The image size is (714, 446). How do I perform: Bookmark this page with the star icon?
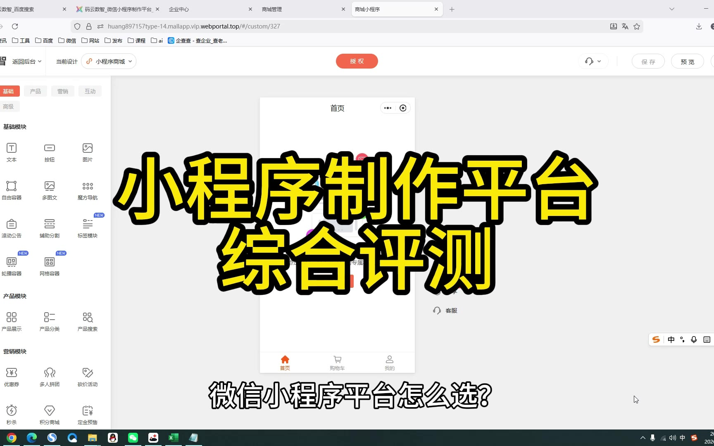[x=637, y=26]
